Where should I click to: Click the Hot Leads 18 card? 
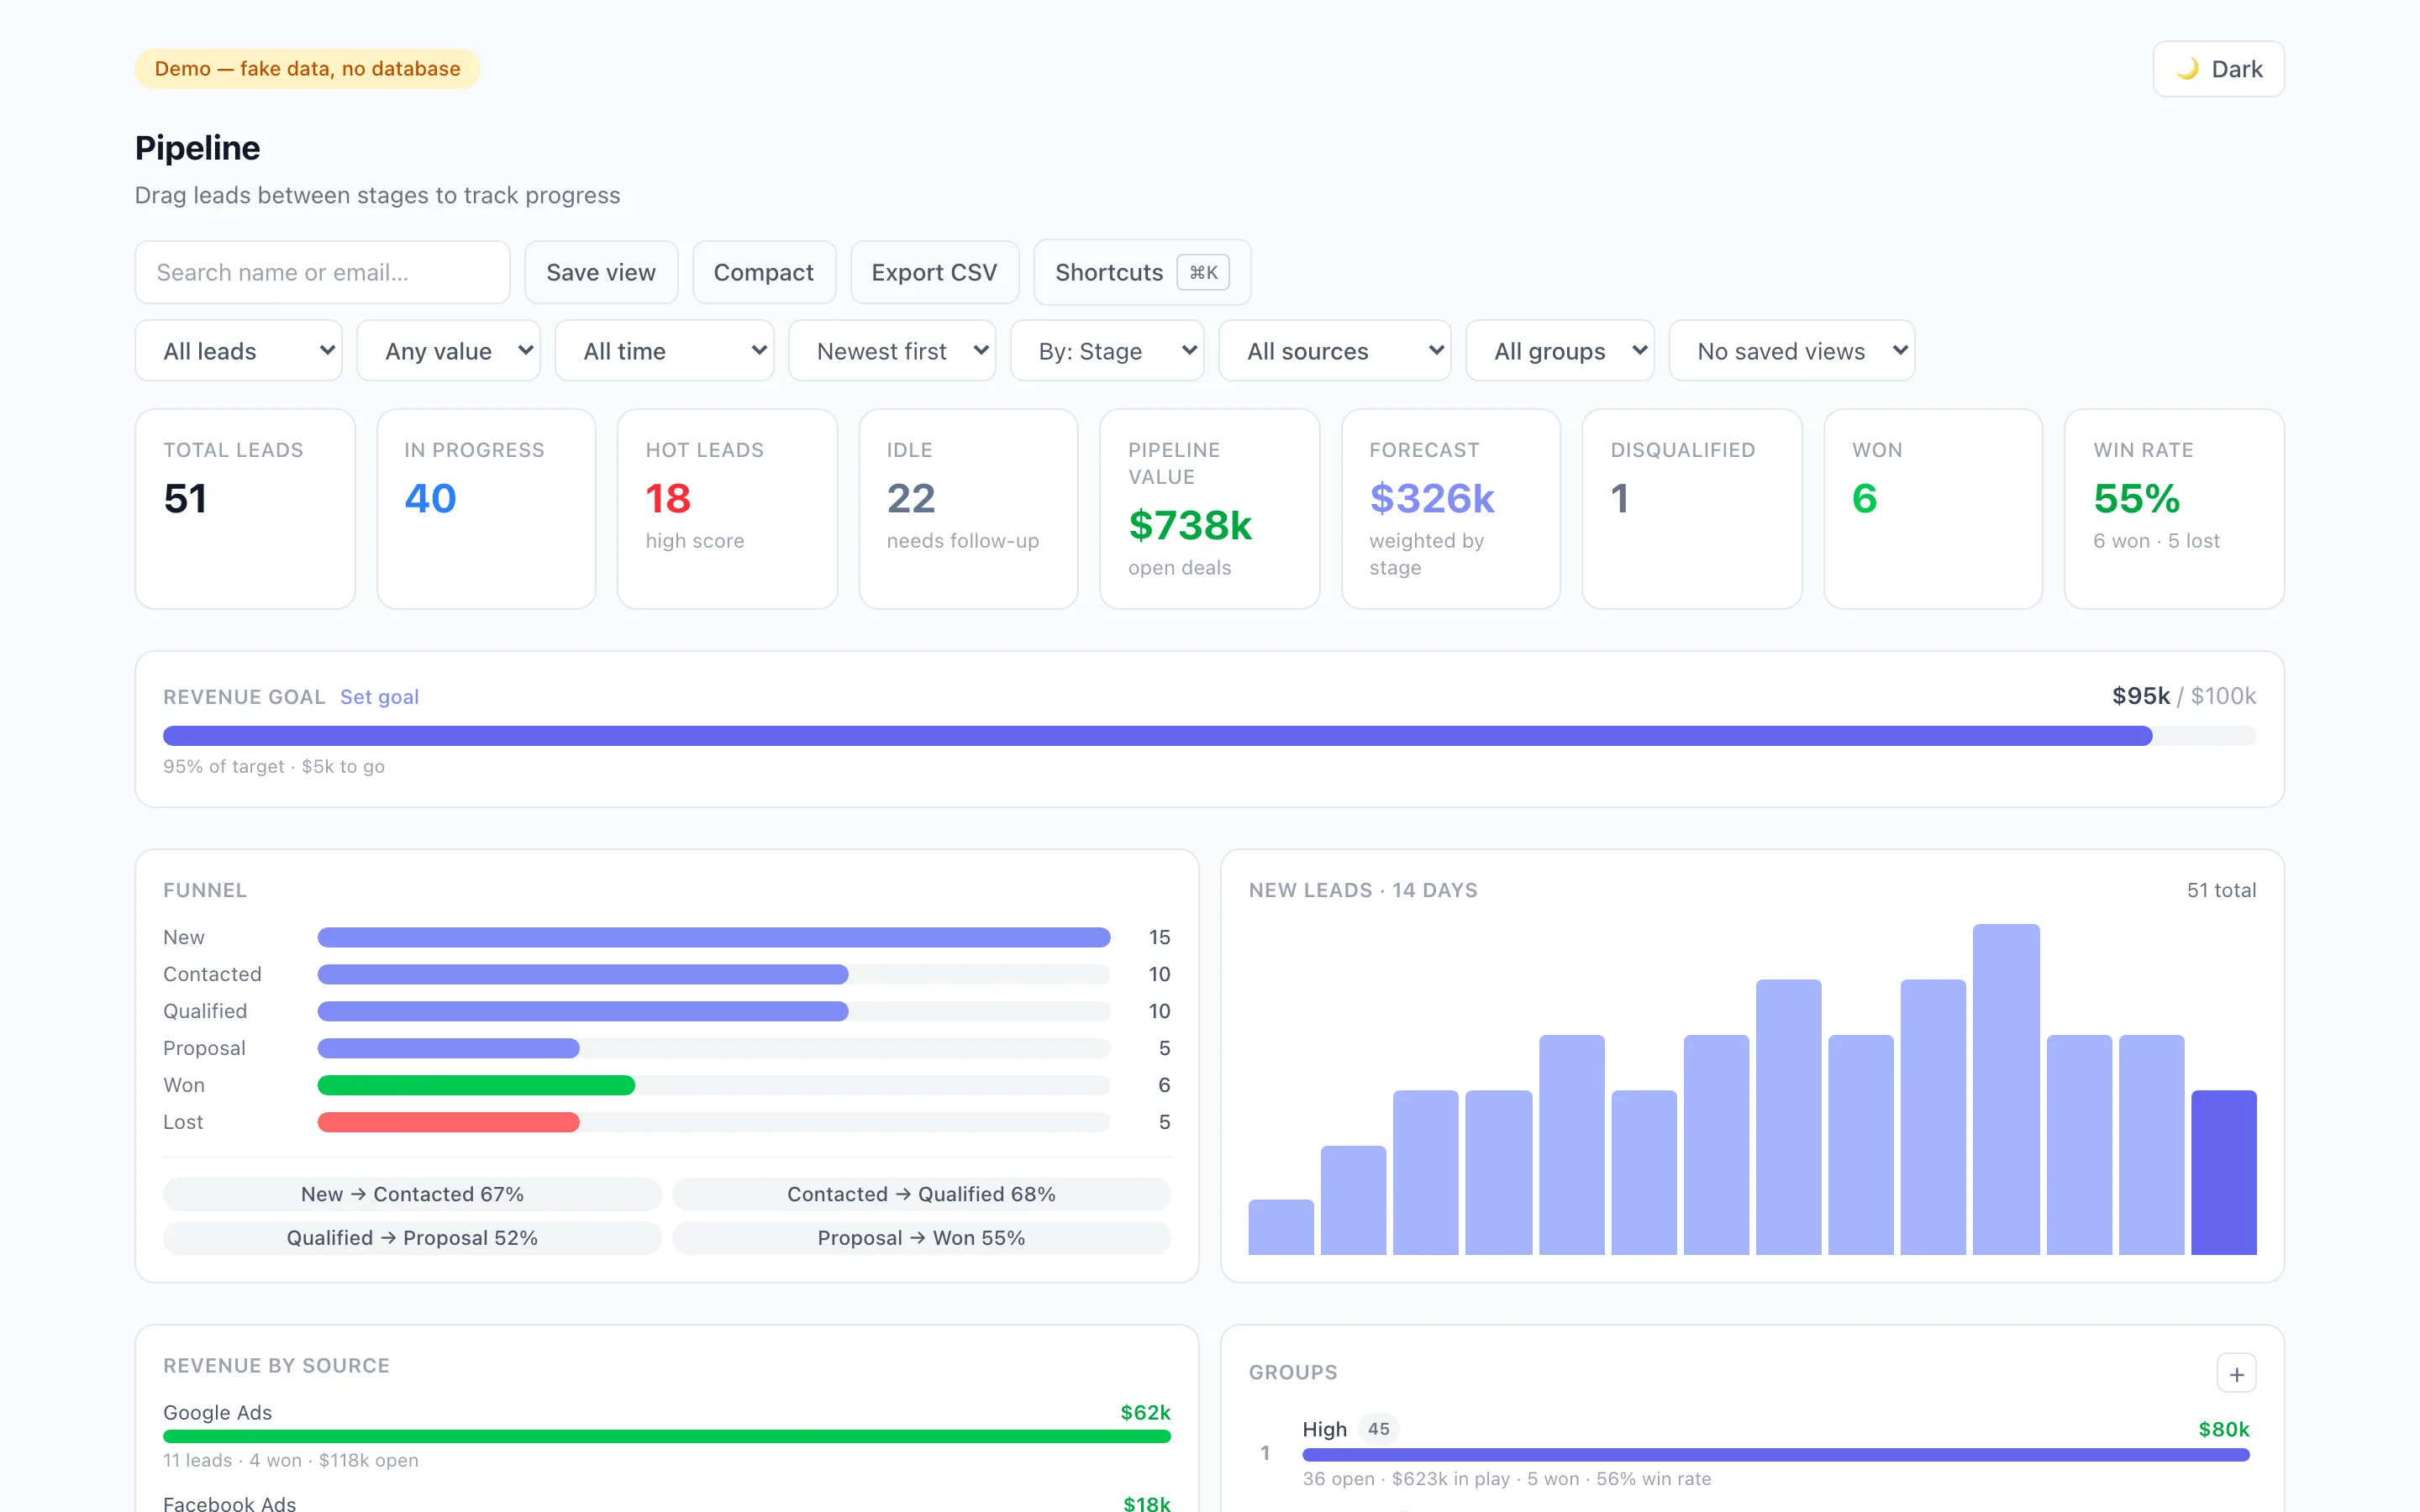point(727,509)
